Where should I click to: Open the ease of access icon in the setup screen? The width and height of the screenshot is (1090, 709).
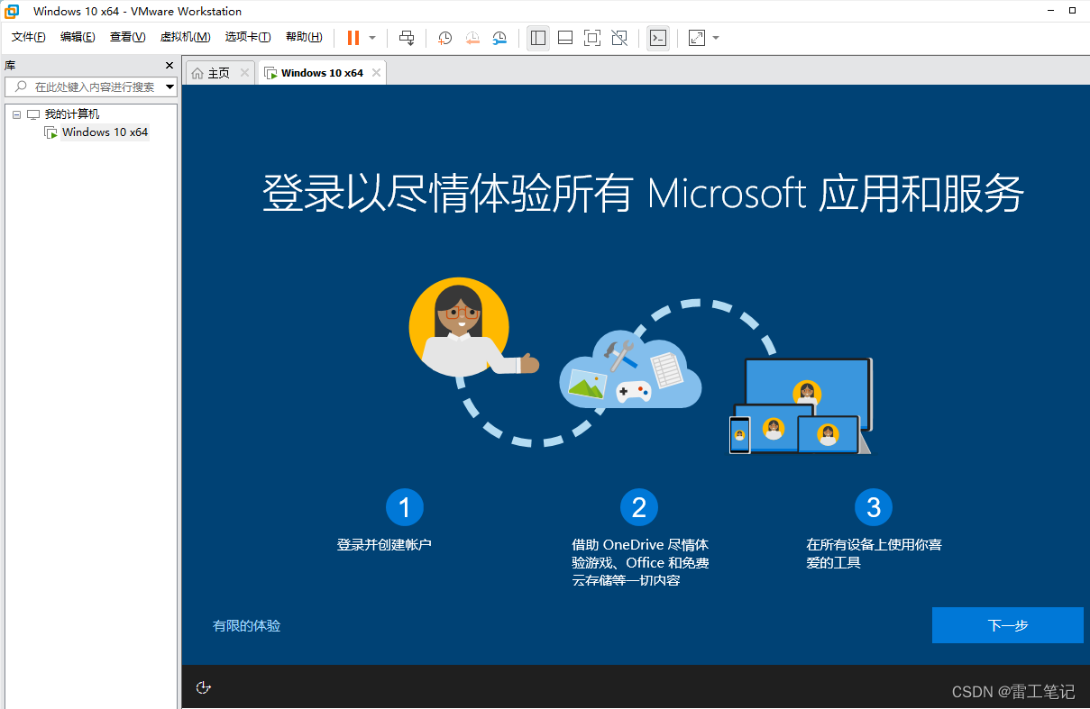(x=204, y=687)
